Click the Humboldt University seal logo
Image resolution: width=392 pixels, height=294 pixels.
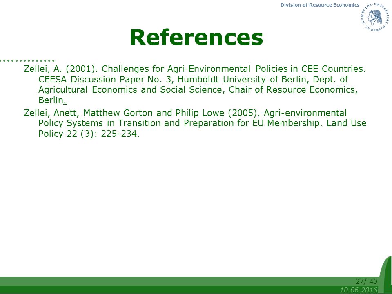pyautogui.click(x=375, y=17)
